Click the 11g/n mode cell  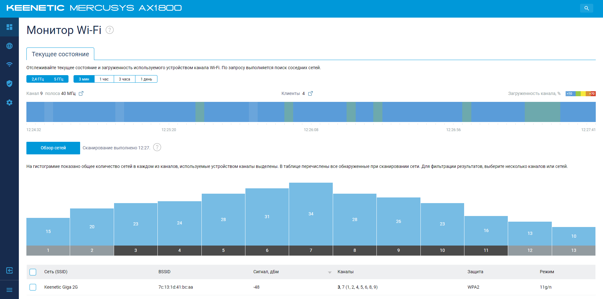click(545, 287)
